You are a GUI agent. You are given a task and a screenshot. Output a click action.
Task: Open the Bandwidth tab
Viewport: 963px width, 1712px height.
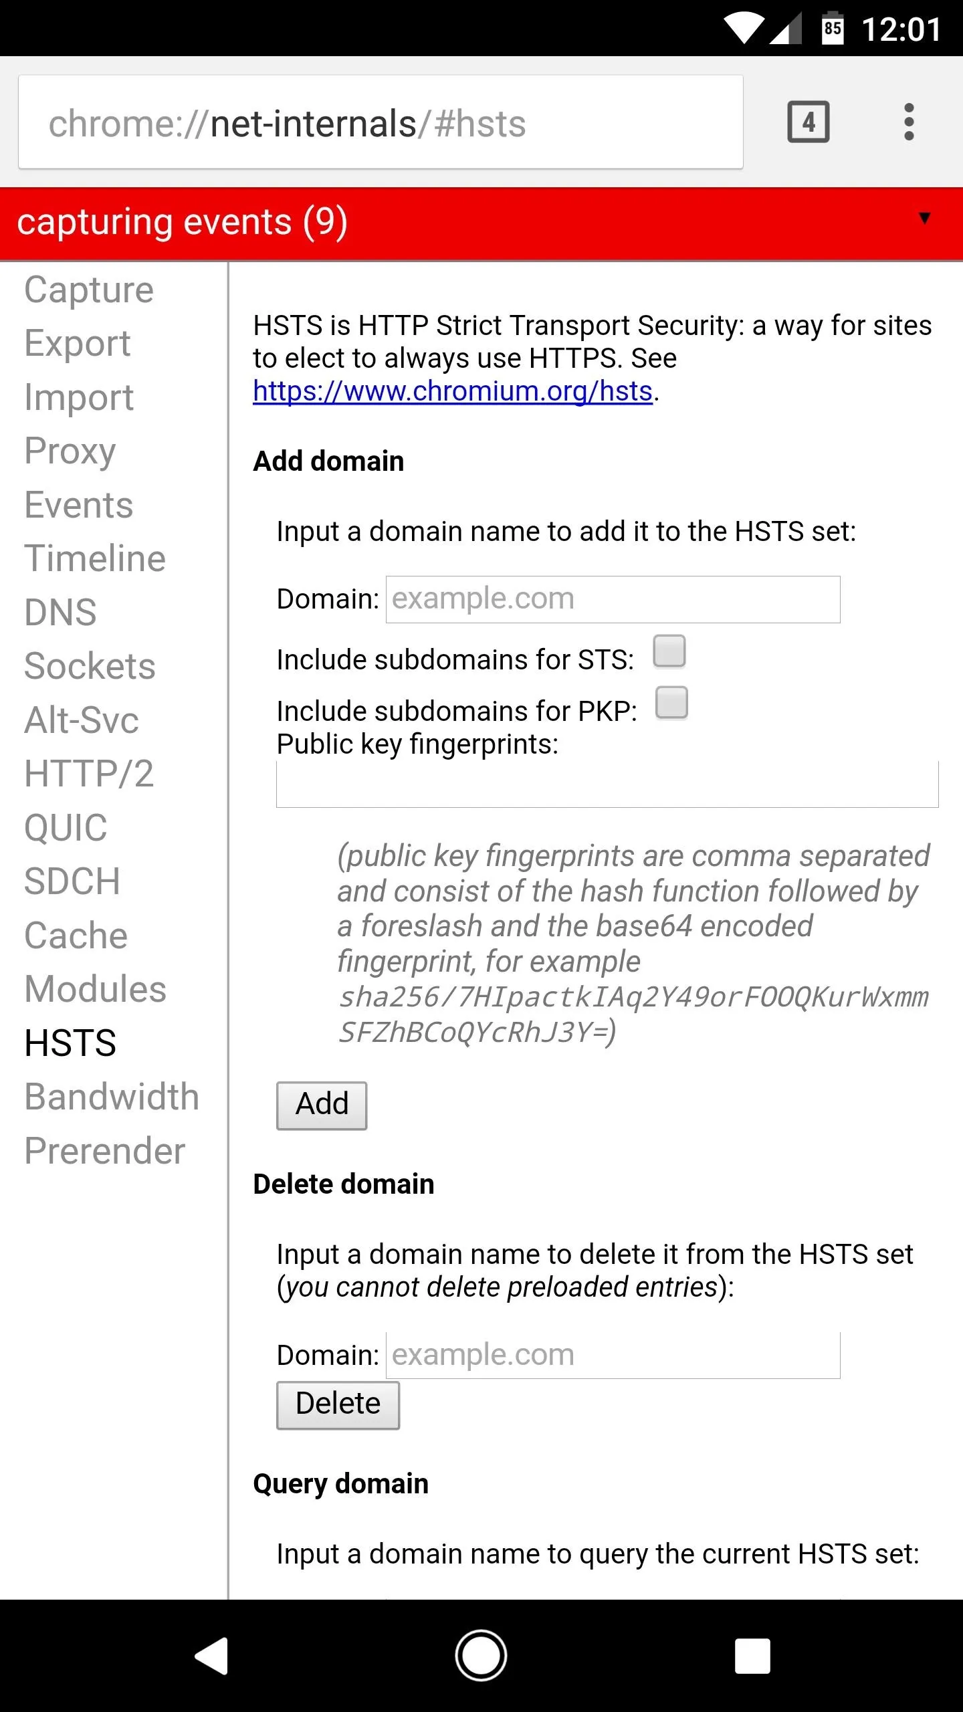point(112,1097)
